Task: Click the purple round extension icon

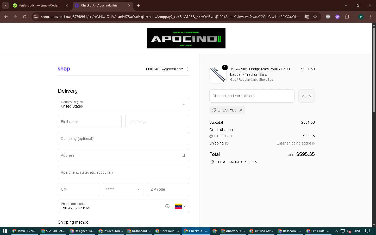Action: (x=337, y=17)
